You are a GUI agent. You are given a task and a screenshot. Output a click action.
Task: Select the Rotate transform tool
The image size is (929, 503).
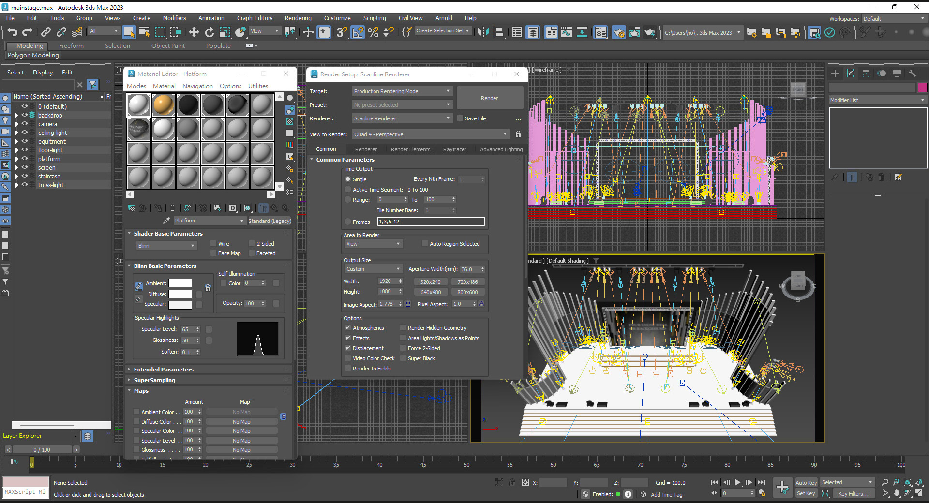pos(209,32)
